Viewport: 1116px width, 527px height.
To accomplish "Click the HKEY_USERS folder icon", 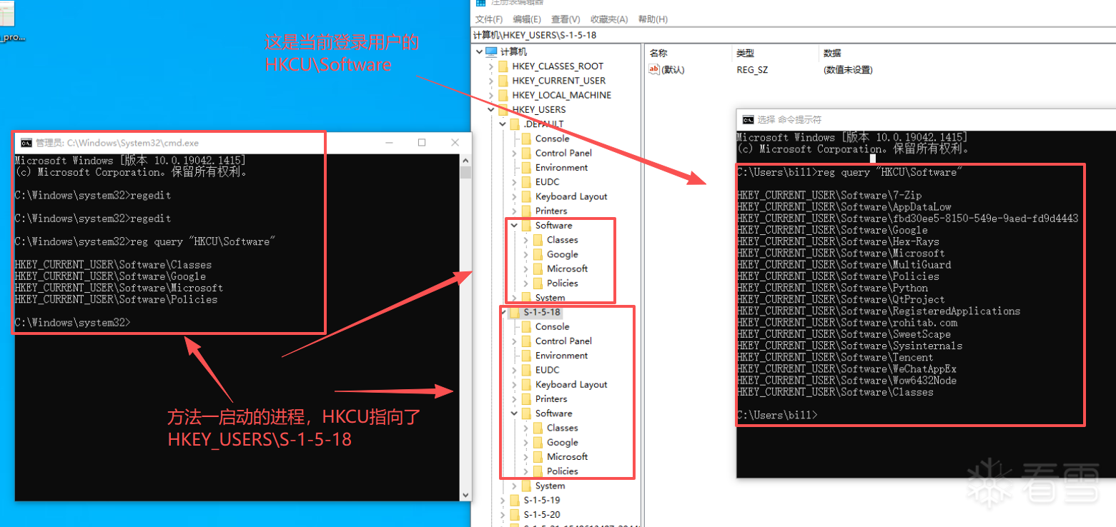I will click(503, 109).
